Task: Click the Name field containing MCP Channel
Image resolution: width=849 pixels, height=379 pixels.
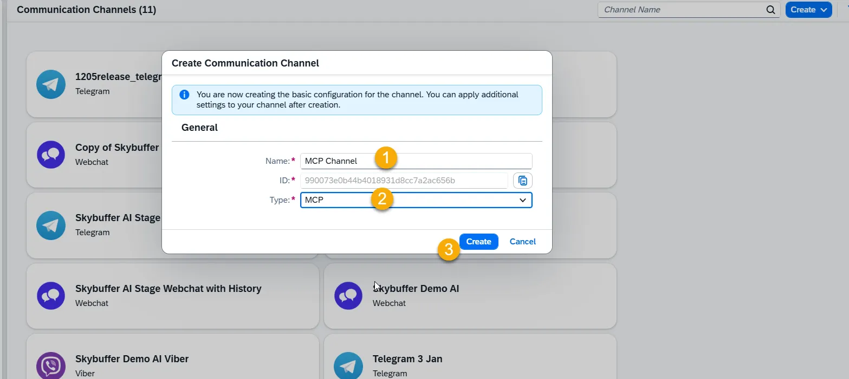Action: tap(416, 161)
